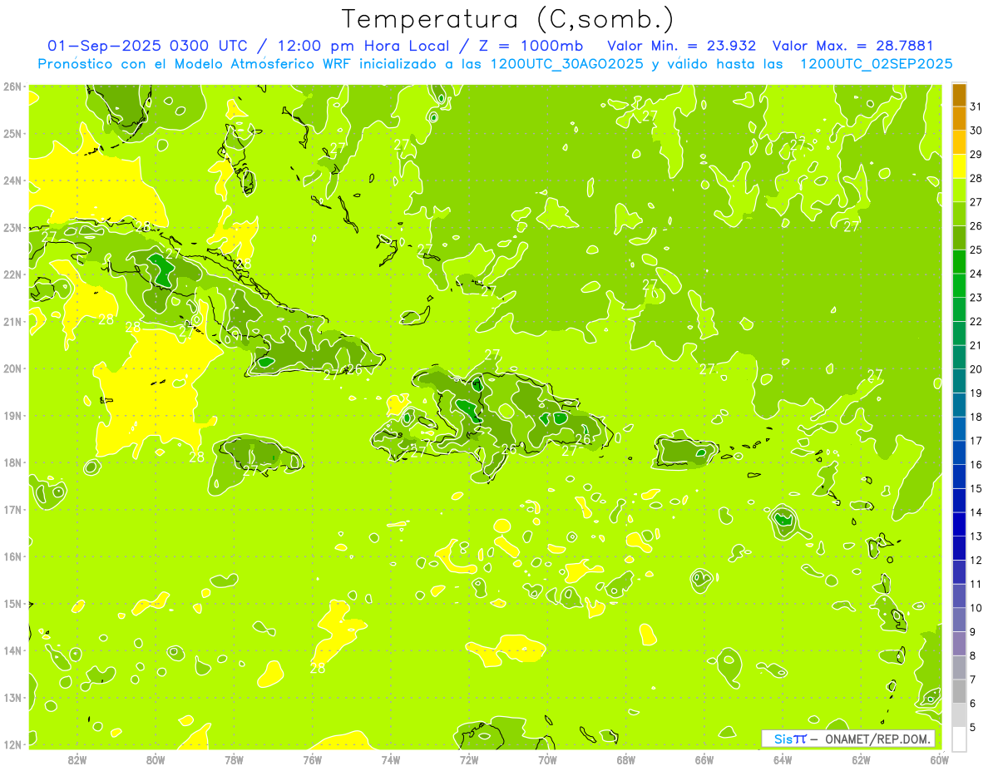The height and width of the screenshot is (771, 998).
Task: Click the "6" label on the color bar
Action: point(974,704)
